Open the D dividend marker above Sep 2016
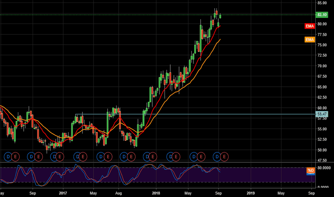 (x=31, y=157)
